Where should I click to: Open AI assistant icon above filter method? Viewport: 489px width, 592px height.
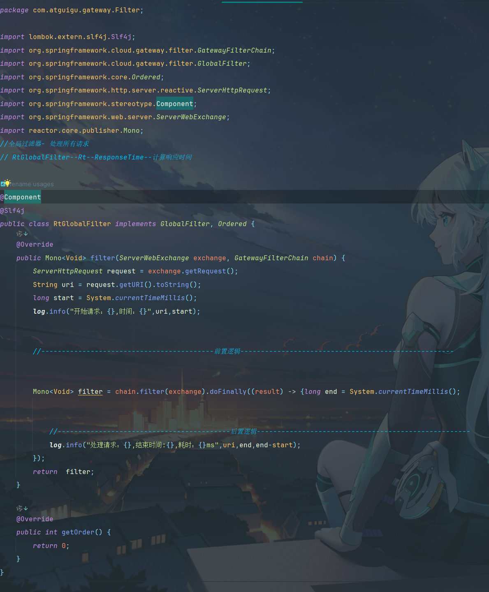(x=19, y=234)
